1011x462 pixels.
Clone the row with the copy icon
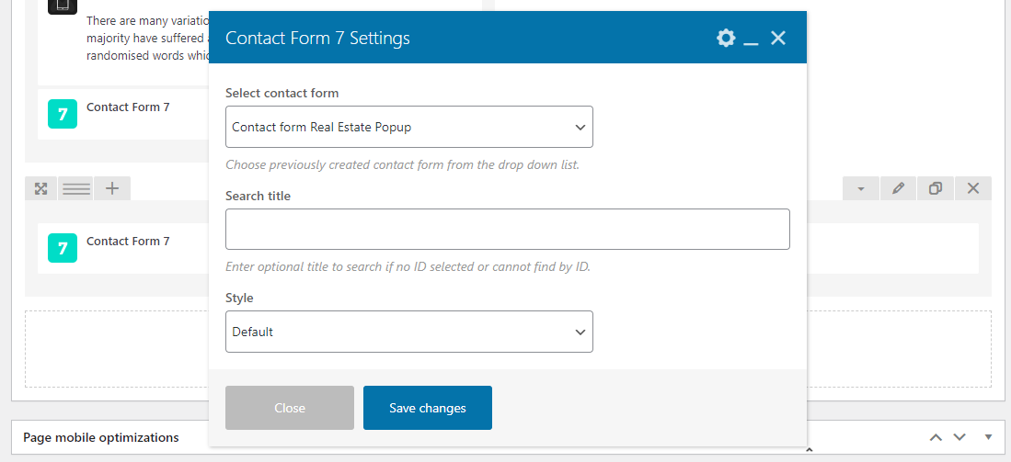(936, 188)
